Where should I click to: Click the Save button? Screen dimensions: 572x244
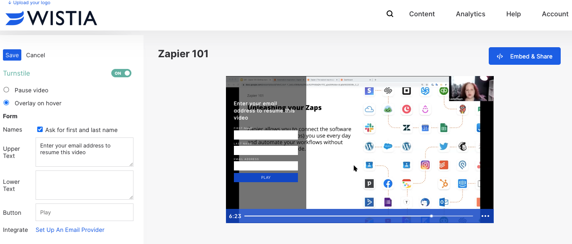pos(12,55)
